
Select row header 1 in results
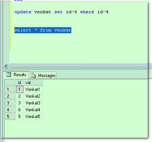[x=10, y=89]
